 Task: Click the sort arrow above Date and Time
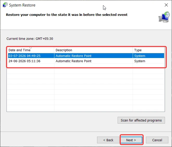(x=30, y=48)
